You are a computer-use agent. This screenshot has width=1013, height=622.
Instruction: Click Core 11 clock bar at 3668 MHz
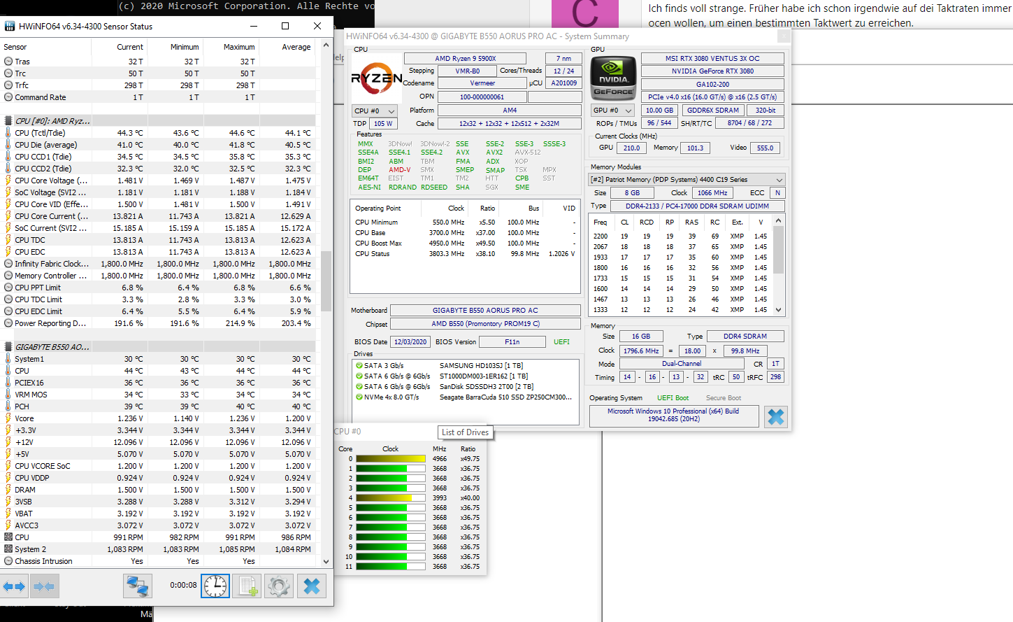coord(391,567)
